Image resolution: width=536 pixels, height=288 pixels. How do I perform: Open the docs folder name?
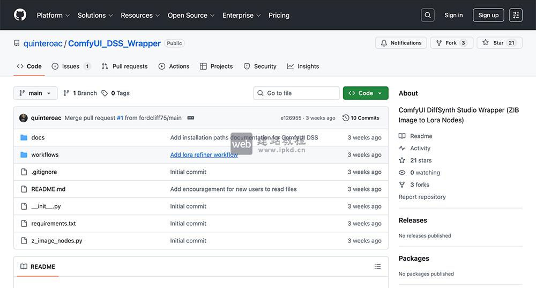(x=38, y=137)
